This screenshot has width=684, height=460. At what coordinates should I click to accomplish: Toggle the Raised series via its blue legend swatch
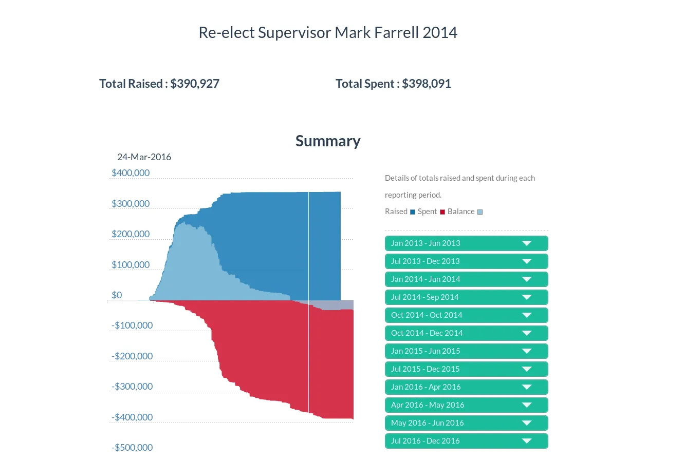click(412, 212)
